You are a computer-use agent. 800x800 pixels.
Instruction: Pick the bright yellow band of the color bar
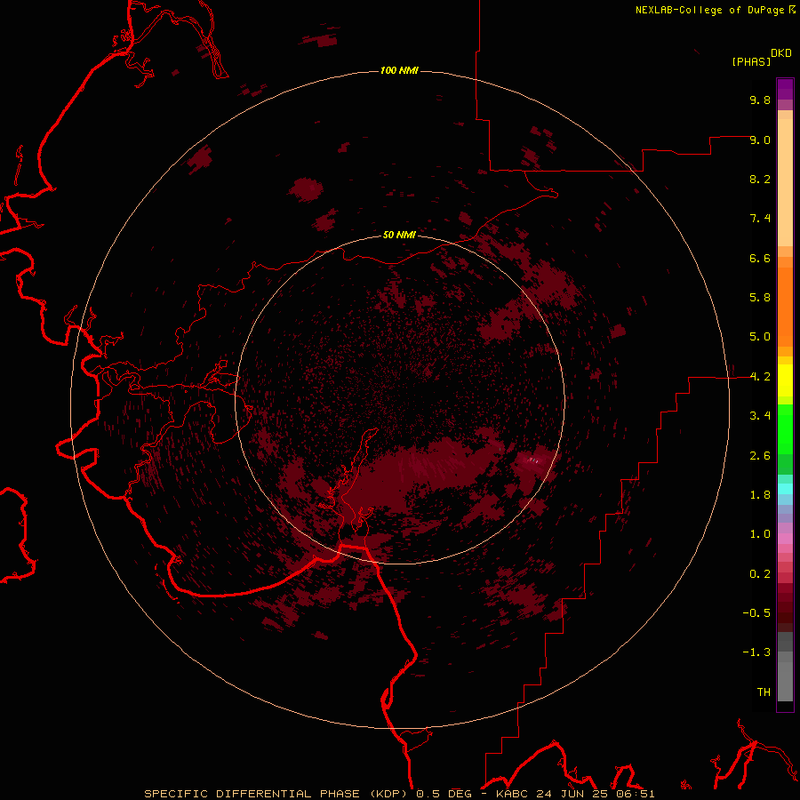coord(785,380)
